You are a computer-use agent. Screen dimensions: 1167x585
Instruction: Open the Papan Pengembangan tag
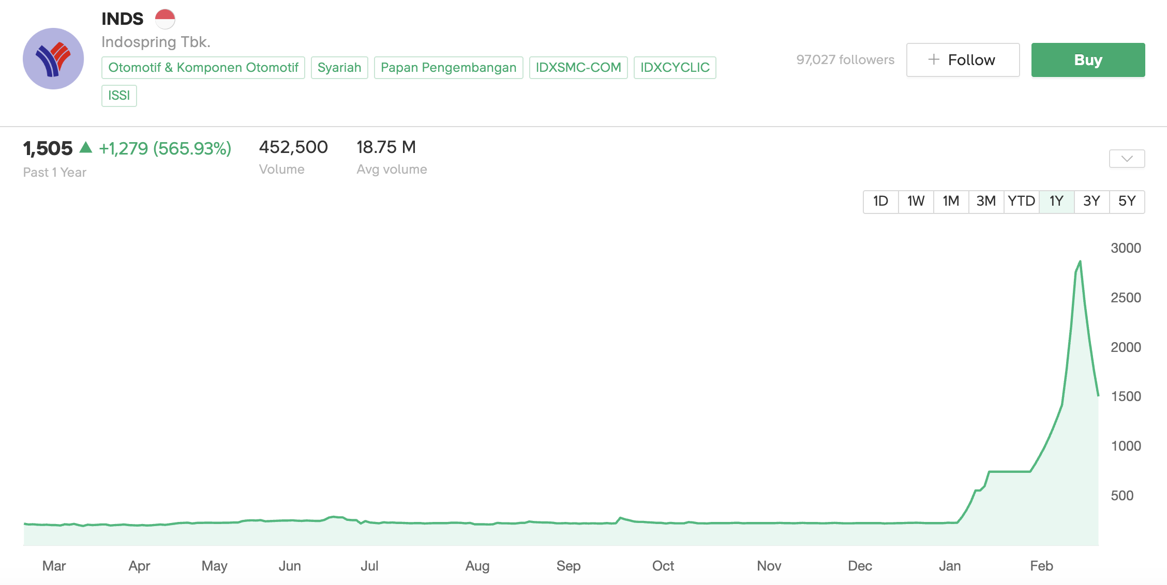pos(448,68)
